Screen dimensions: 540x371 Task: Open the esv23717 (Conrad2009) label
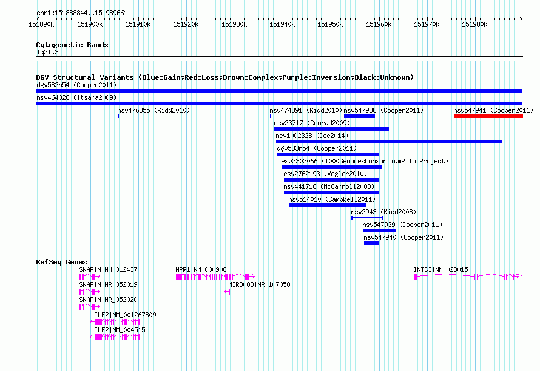[312, 123]
